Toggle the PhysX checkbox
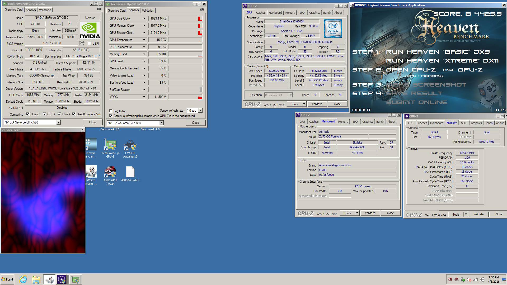The height and width of the screenshot is (285, 507). [59, 114]
